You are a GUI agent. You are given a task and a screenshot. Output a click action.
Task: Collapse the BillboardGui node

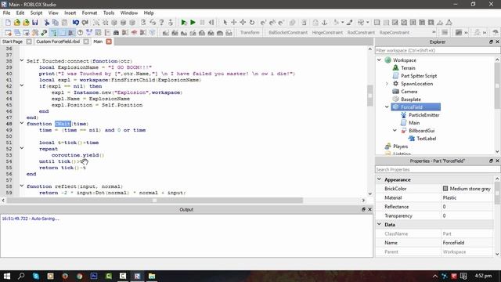[x=395, y=131]
